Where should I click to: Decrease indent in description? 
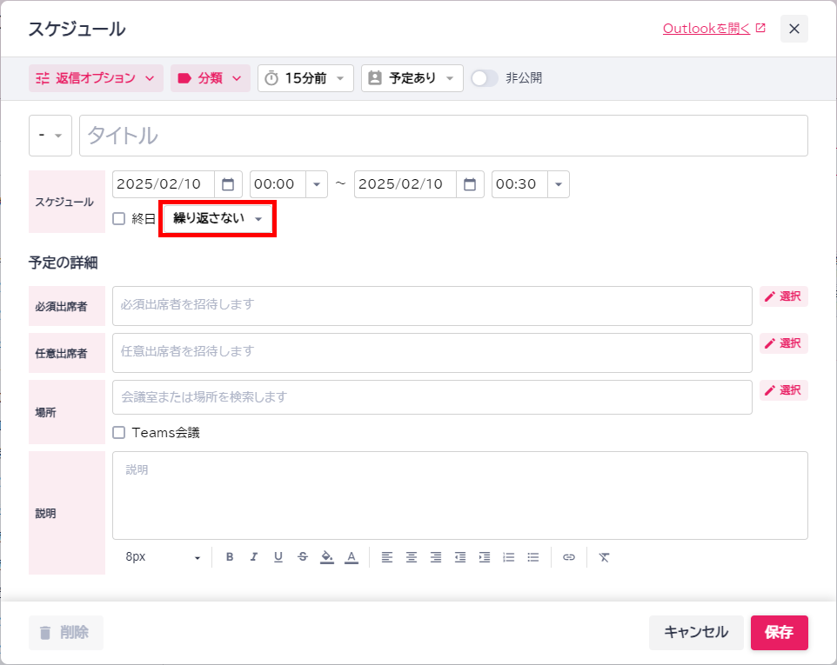click(460, 556)
